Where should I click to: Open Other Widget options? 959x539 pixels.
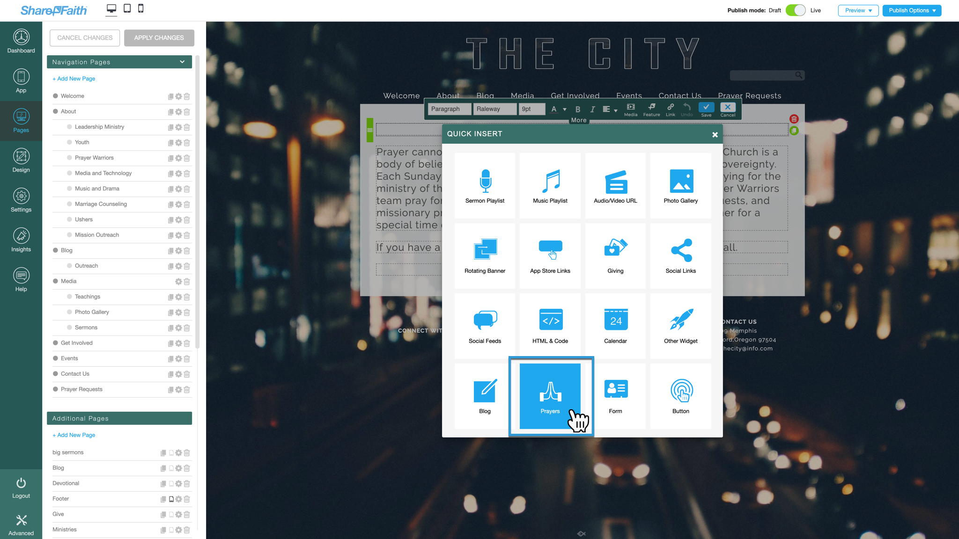tap(680, 326)
